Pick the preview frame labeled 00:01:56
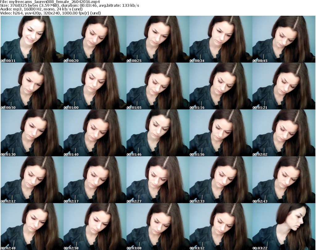The width and height of the screenshot is (316, 250). (221, 133)
